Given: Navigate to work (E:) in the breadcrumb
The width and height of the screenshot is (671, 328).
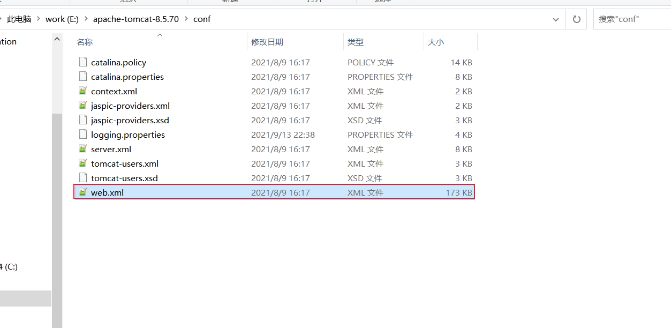Looking at the screenshot, I should click(62, 19).
